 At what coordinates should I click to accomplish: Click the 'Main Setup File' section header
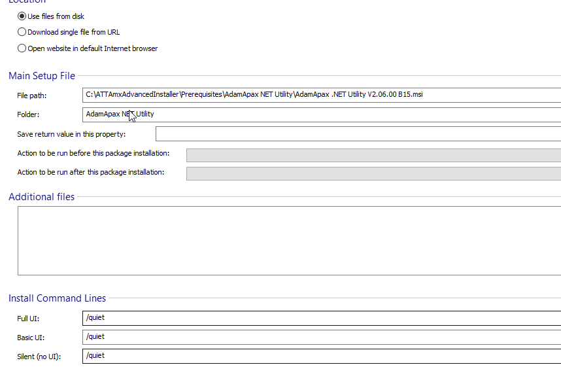pos(42,76)
